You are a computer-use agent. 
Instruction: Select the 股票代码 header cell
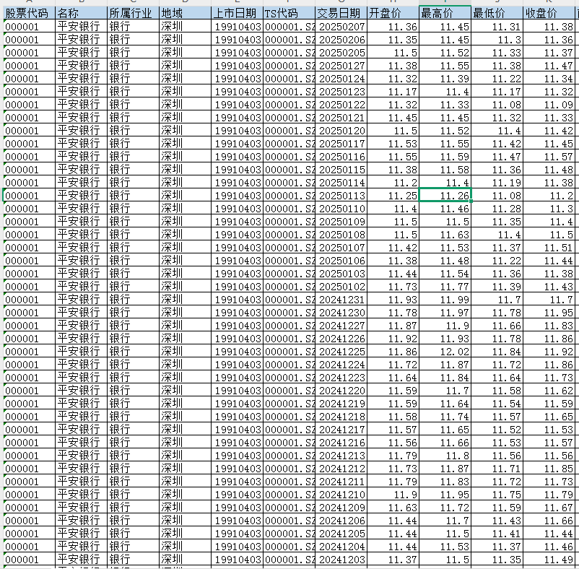tap(29, 13)
